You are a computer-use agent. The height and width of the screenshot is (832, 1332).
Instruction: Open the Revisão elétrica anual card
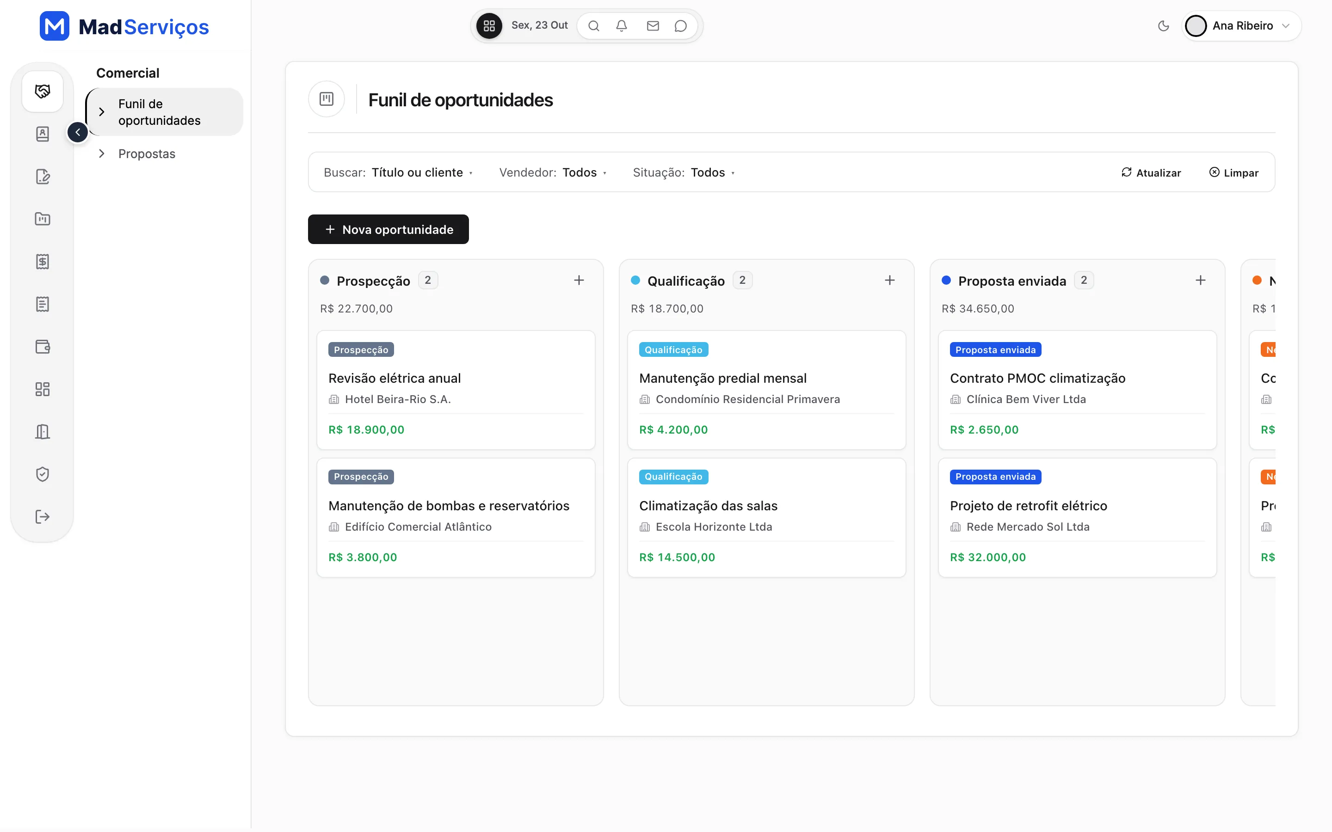pyautogui.click(x=456, y=390)
